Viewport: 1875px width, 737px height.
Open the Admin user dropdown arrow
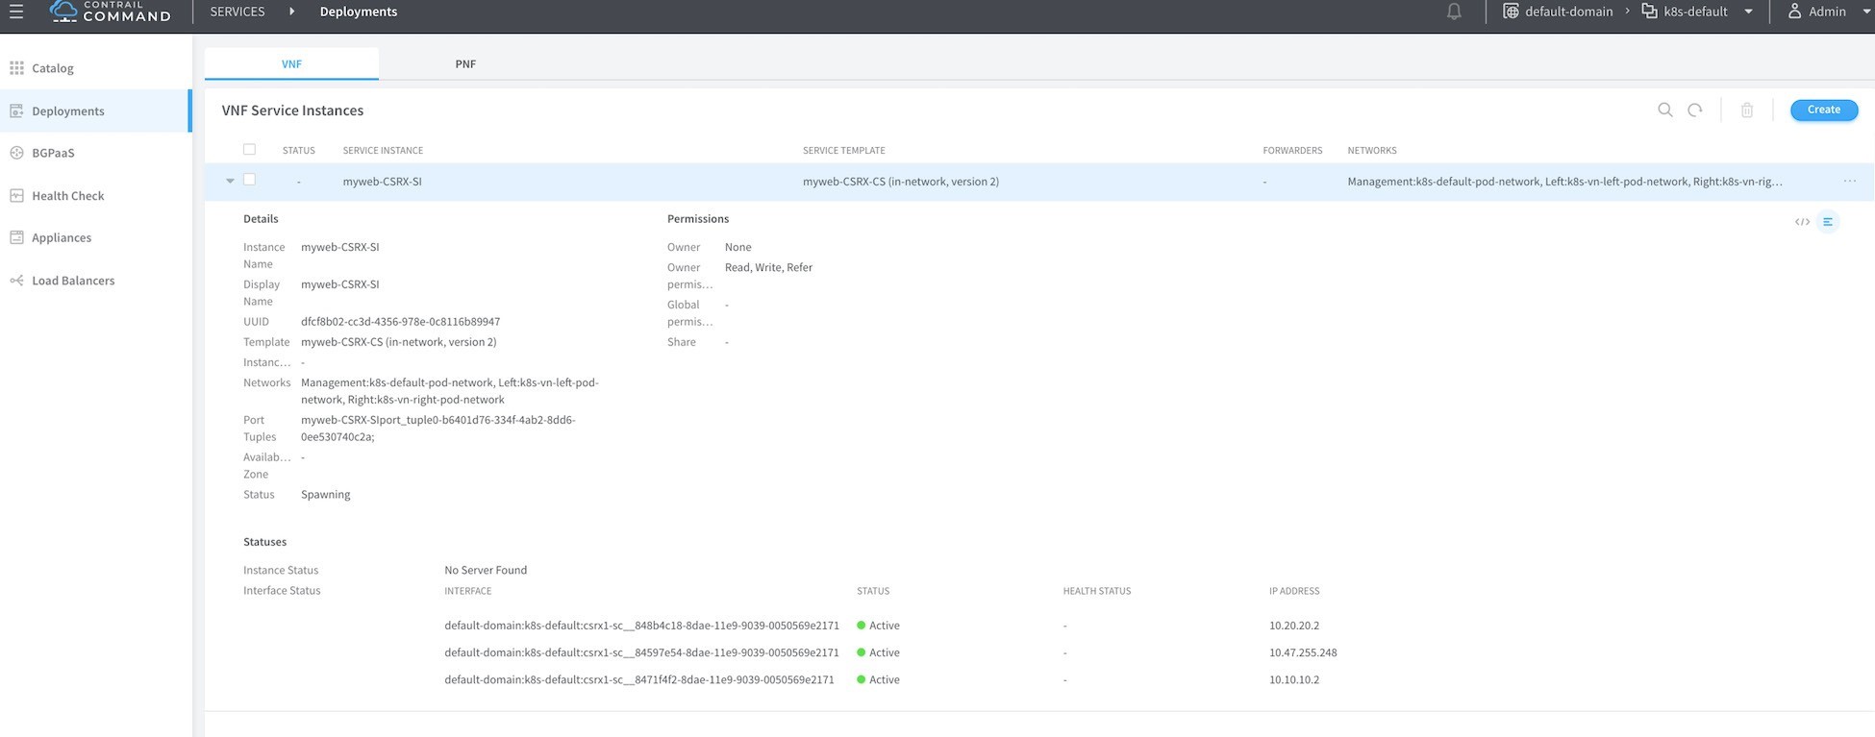1865,12
